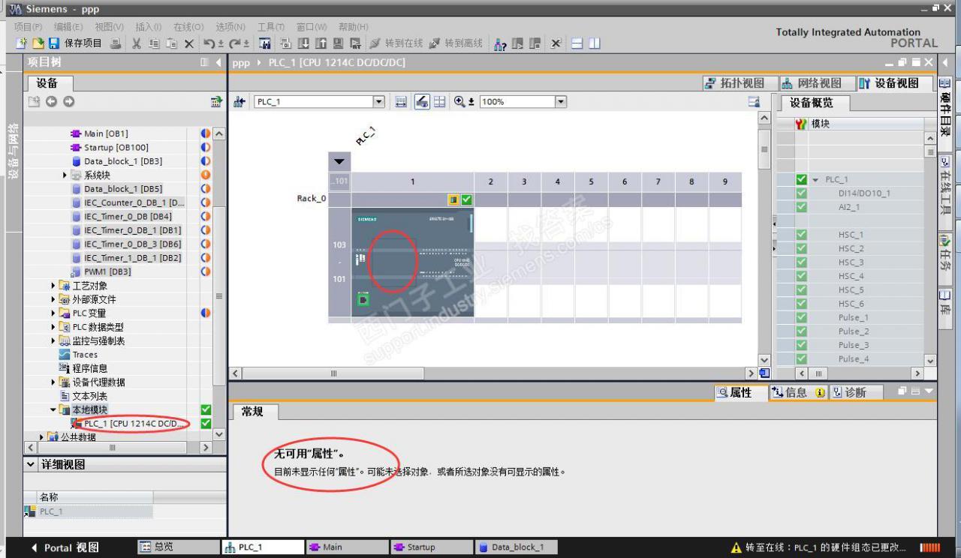Screen dimensions: 961x558
Task: Collapse the 项目树 panel with arrow
Action: point(218,62)
